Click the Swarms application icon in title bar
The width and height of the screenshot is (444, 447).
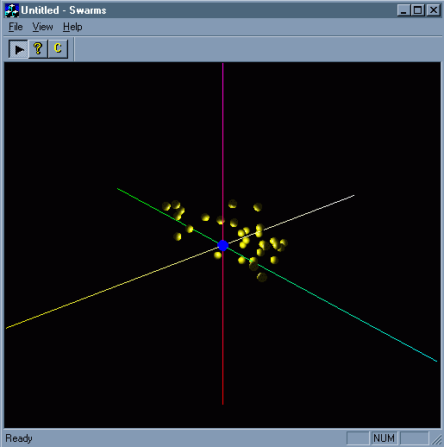point(12,10)
